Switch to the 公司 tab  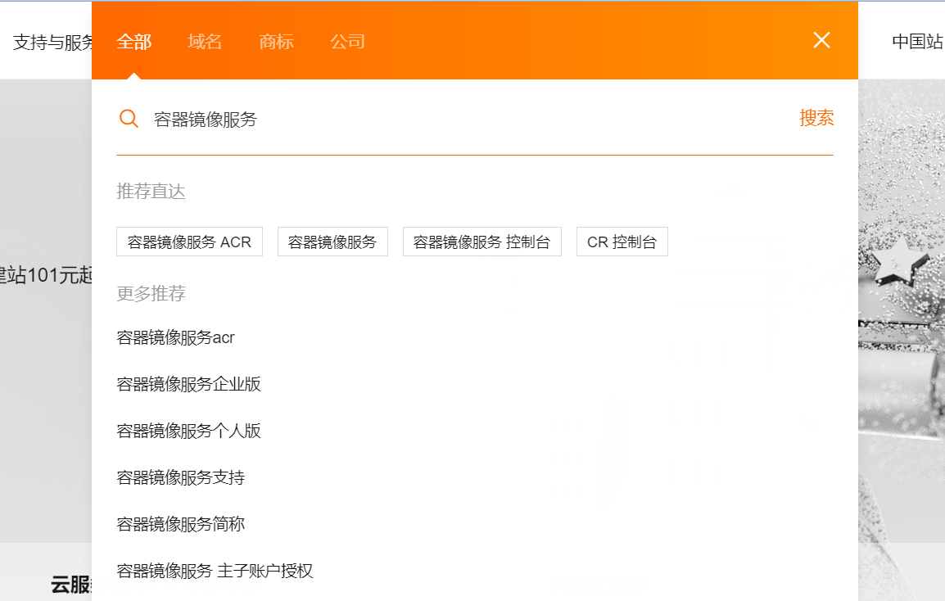click(348, 42)
